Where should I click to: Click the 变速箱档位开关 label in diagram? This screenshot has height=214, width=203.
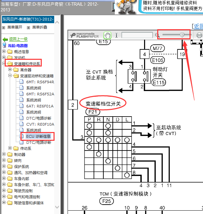[103, 104]
